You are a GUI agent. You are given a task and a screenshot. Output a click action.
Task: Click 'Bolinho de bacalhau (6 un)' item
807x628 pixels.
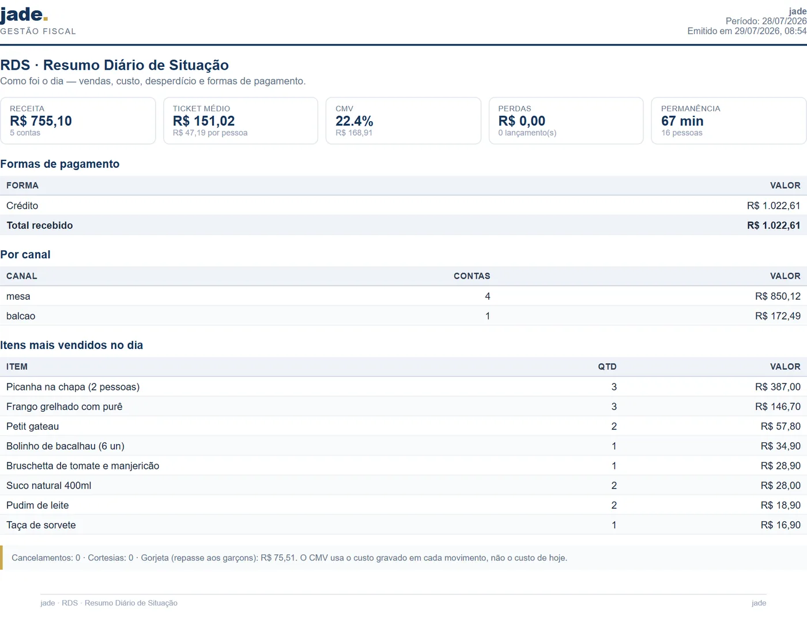(66, 446)
